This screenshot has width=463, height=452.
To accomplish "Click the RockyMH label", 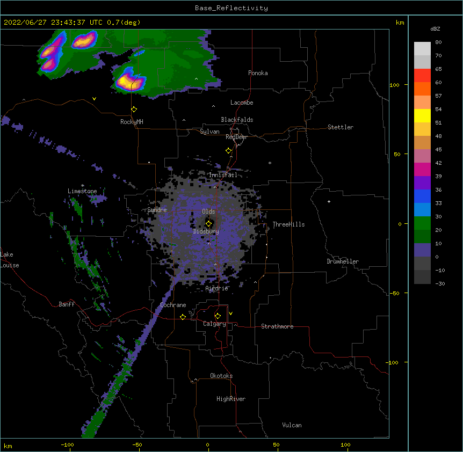I will point(132,121).
